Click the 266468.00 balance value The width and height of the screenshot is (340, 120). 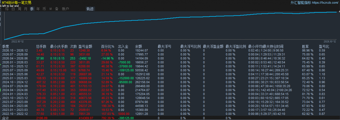point(142,86)
